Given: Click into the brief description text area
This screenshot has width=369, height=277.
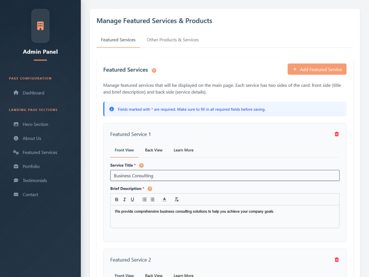Looking at the screenshot, I should (225, 217).
